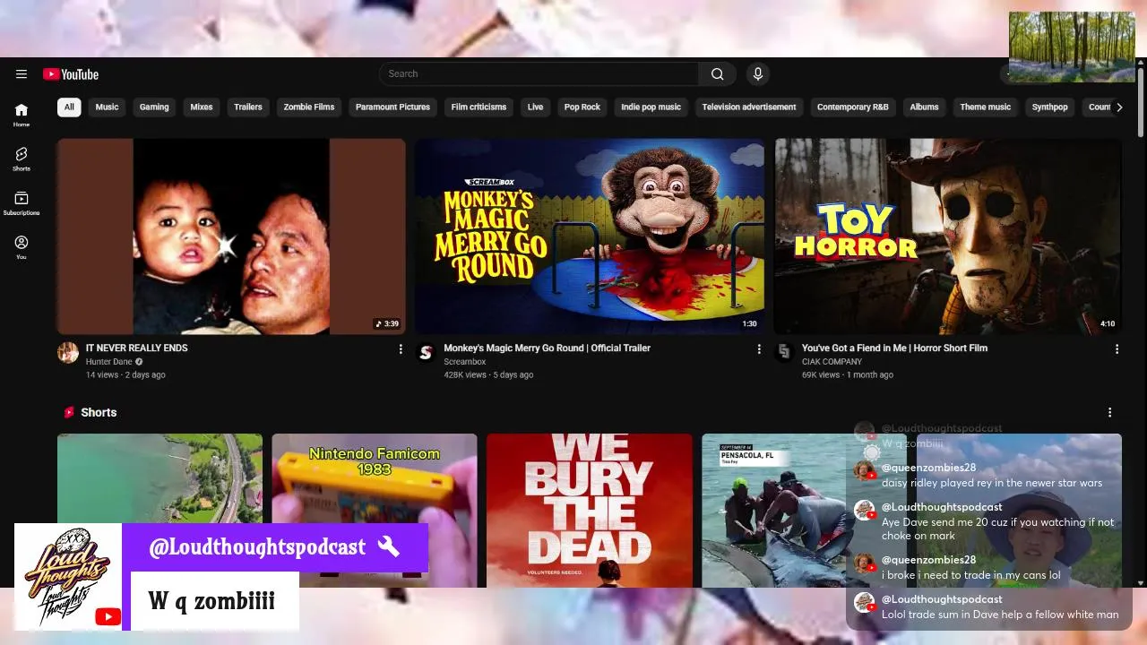Click the forest picture-in-picture overlay
Image resolution: width=1147 pixels, height=645 pixels.
click(x=1072, y=47)
